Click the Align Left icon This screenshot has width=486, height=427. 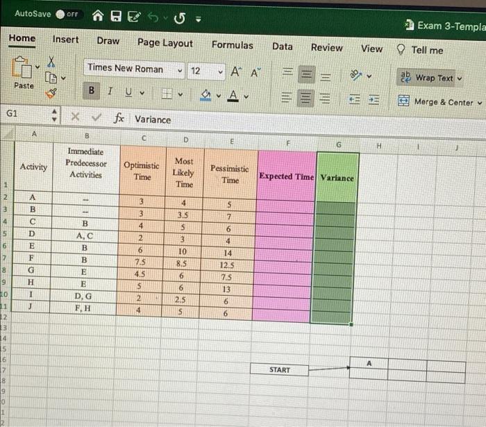[286, 98]
